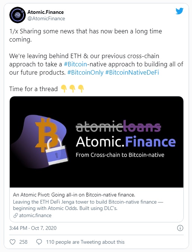The width and height of the screenshot is (192, 252).
Task: Open the Atomic.Finance card preview image
Action: 97,142
